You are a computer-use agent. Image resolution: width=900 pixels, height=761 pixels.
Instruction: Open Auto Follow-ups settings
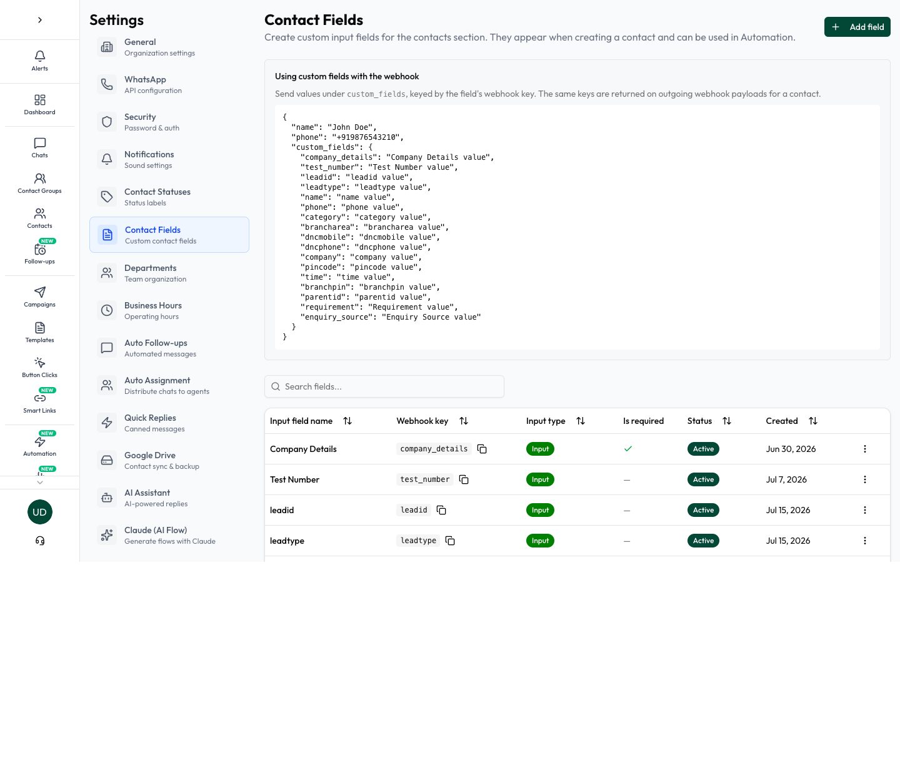point(169,348)
